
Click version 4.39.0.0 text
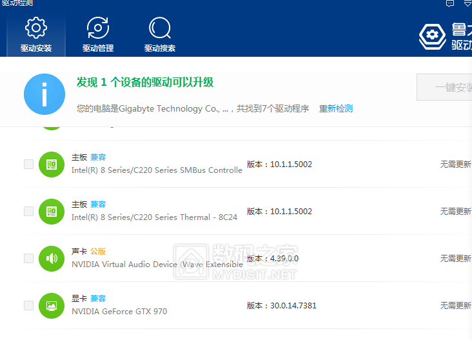tap(273, 259)
